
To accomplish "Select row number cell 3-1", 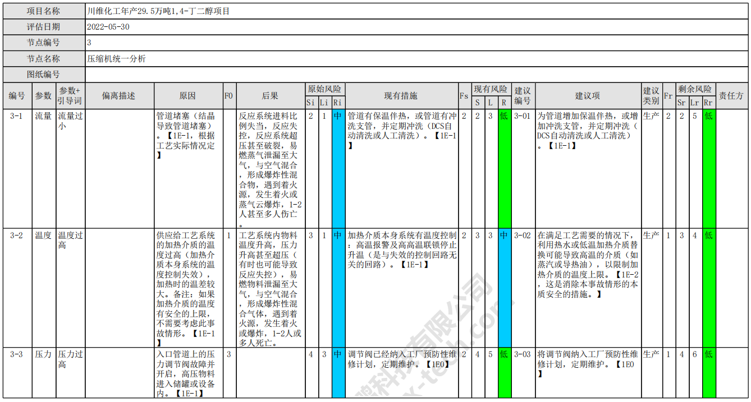I will click(17, 169).
